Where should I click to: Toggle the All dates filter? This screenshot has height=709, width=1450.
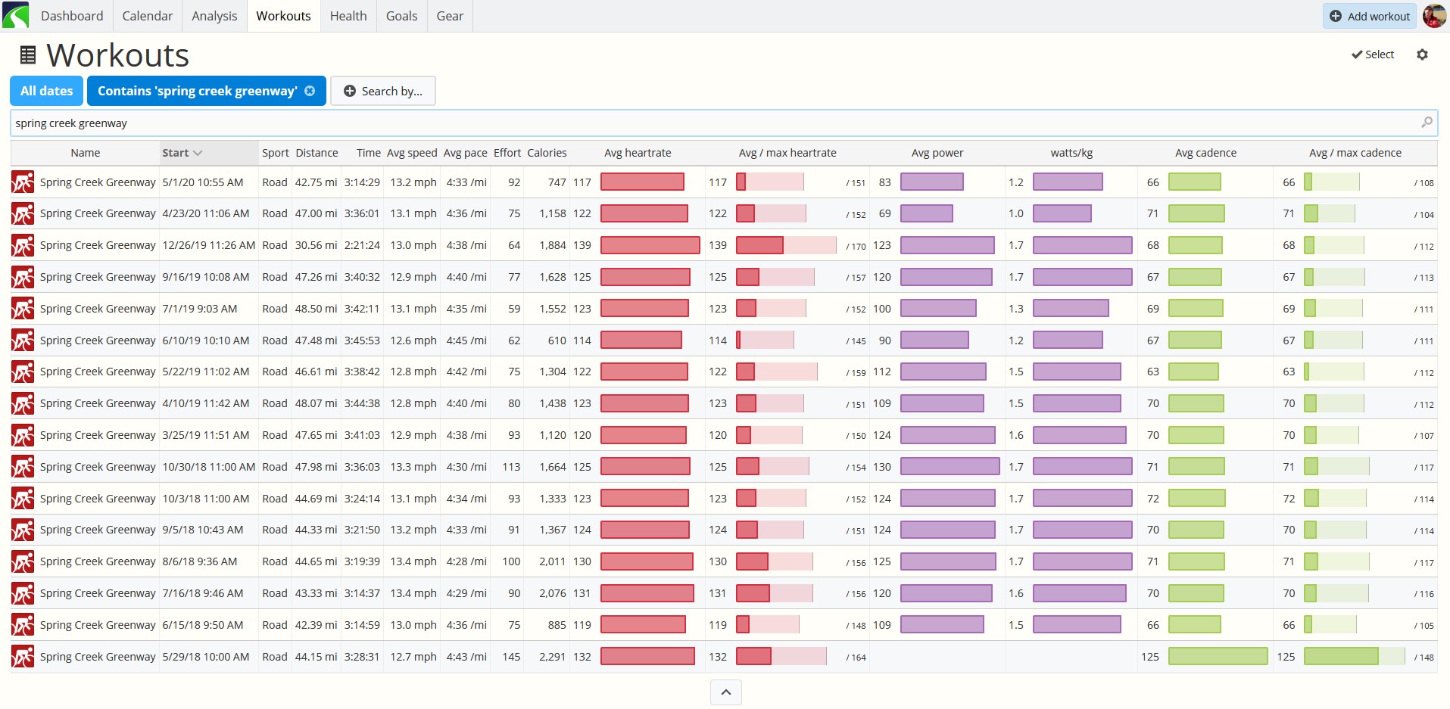point(46,91)
